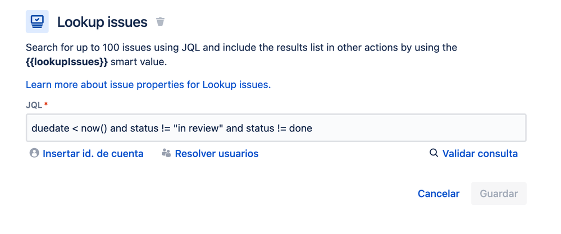Click the person icon beside Insertar id. de cuenta
The height and width of the screenshot is (234, 561).
click(34, 153)
